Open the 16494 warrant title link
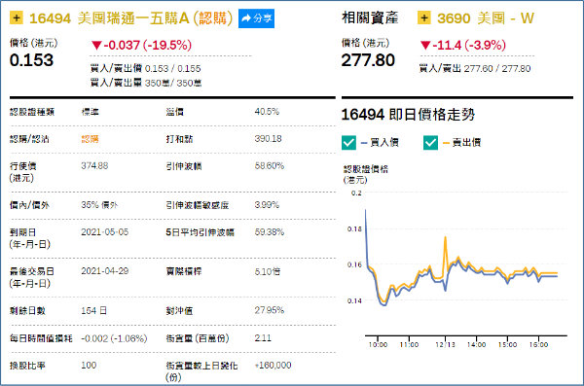Screen dimensions: 584x386 pyautogui.click(x=130, y=18)
